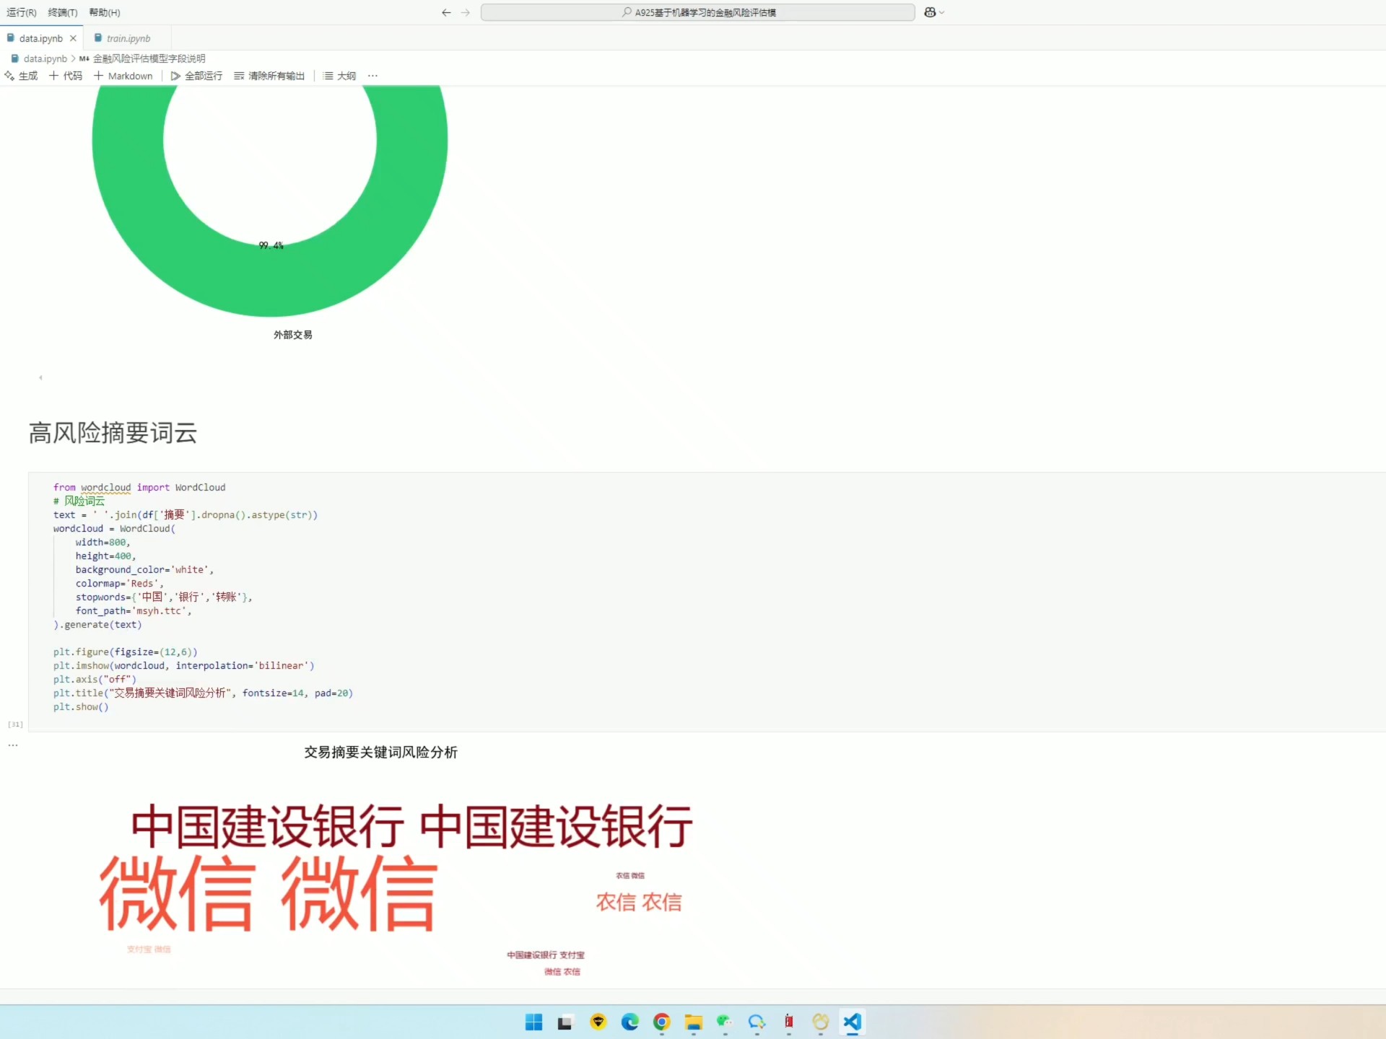The image size is (1386, 1039).
Task: Click the 'plt.show()' line
Action: point(81,707)
